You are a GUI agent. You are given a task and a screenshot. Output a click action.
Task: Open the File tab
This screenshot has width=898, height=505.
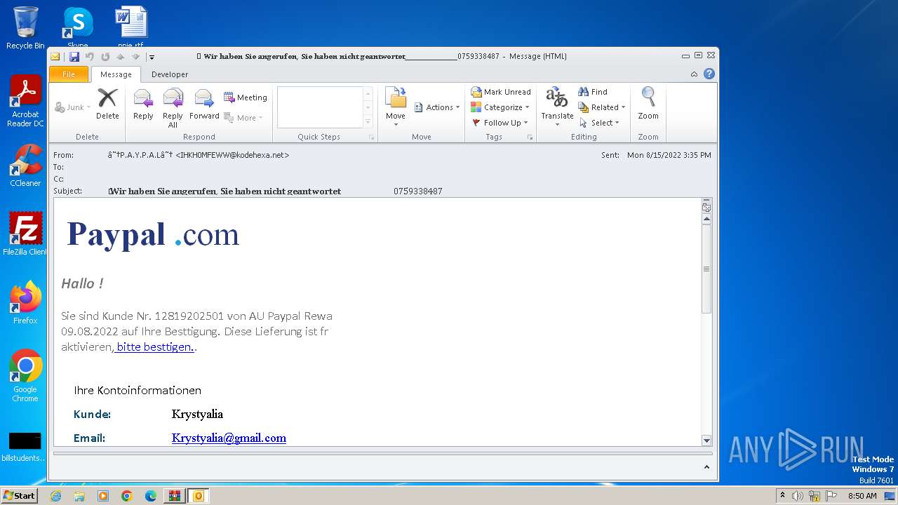[x=69, y=74]
